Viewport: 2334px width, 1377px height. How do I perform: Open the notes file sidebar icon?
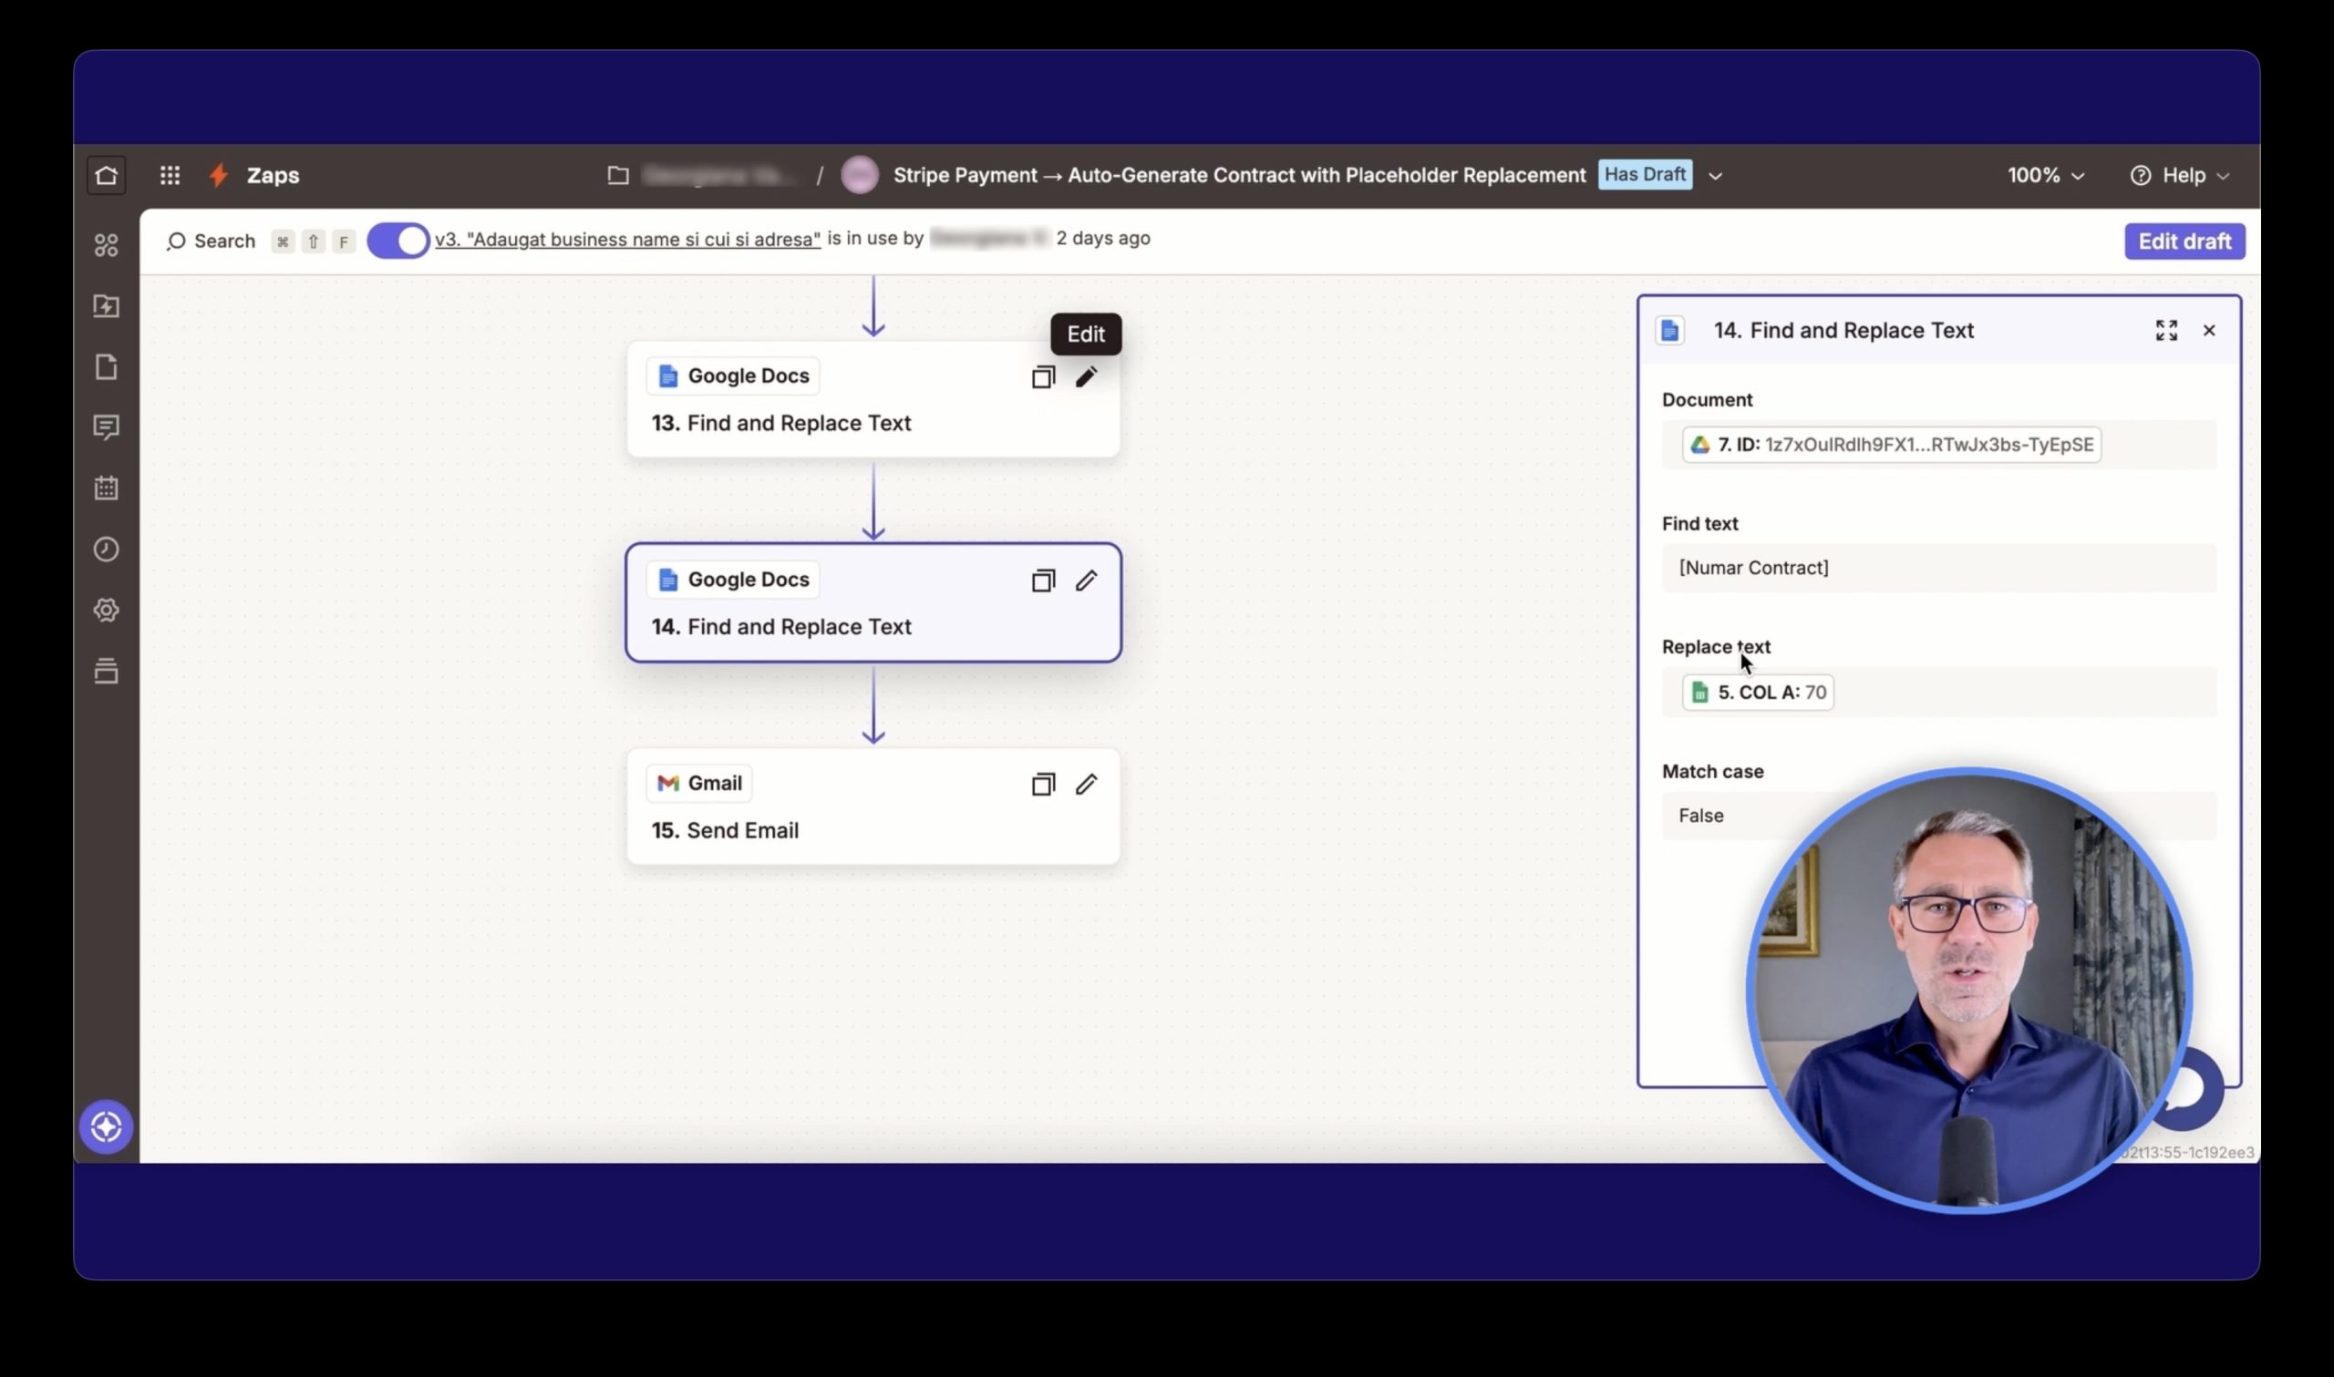106,367
